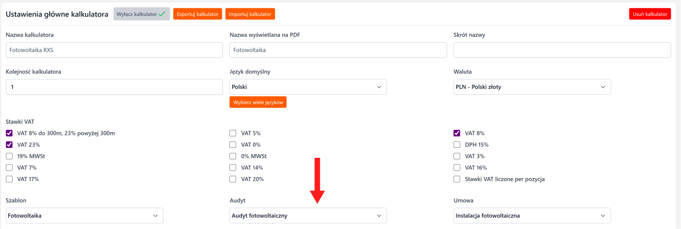Tick the 19% MWSt checkbox
Viewport: 681px width, 229px height.
tap(9, 156)
